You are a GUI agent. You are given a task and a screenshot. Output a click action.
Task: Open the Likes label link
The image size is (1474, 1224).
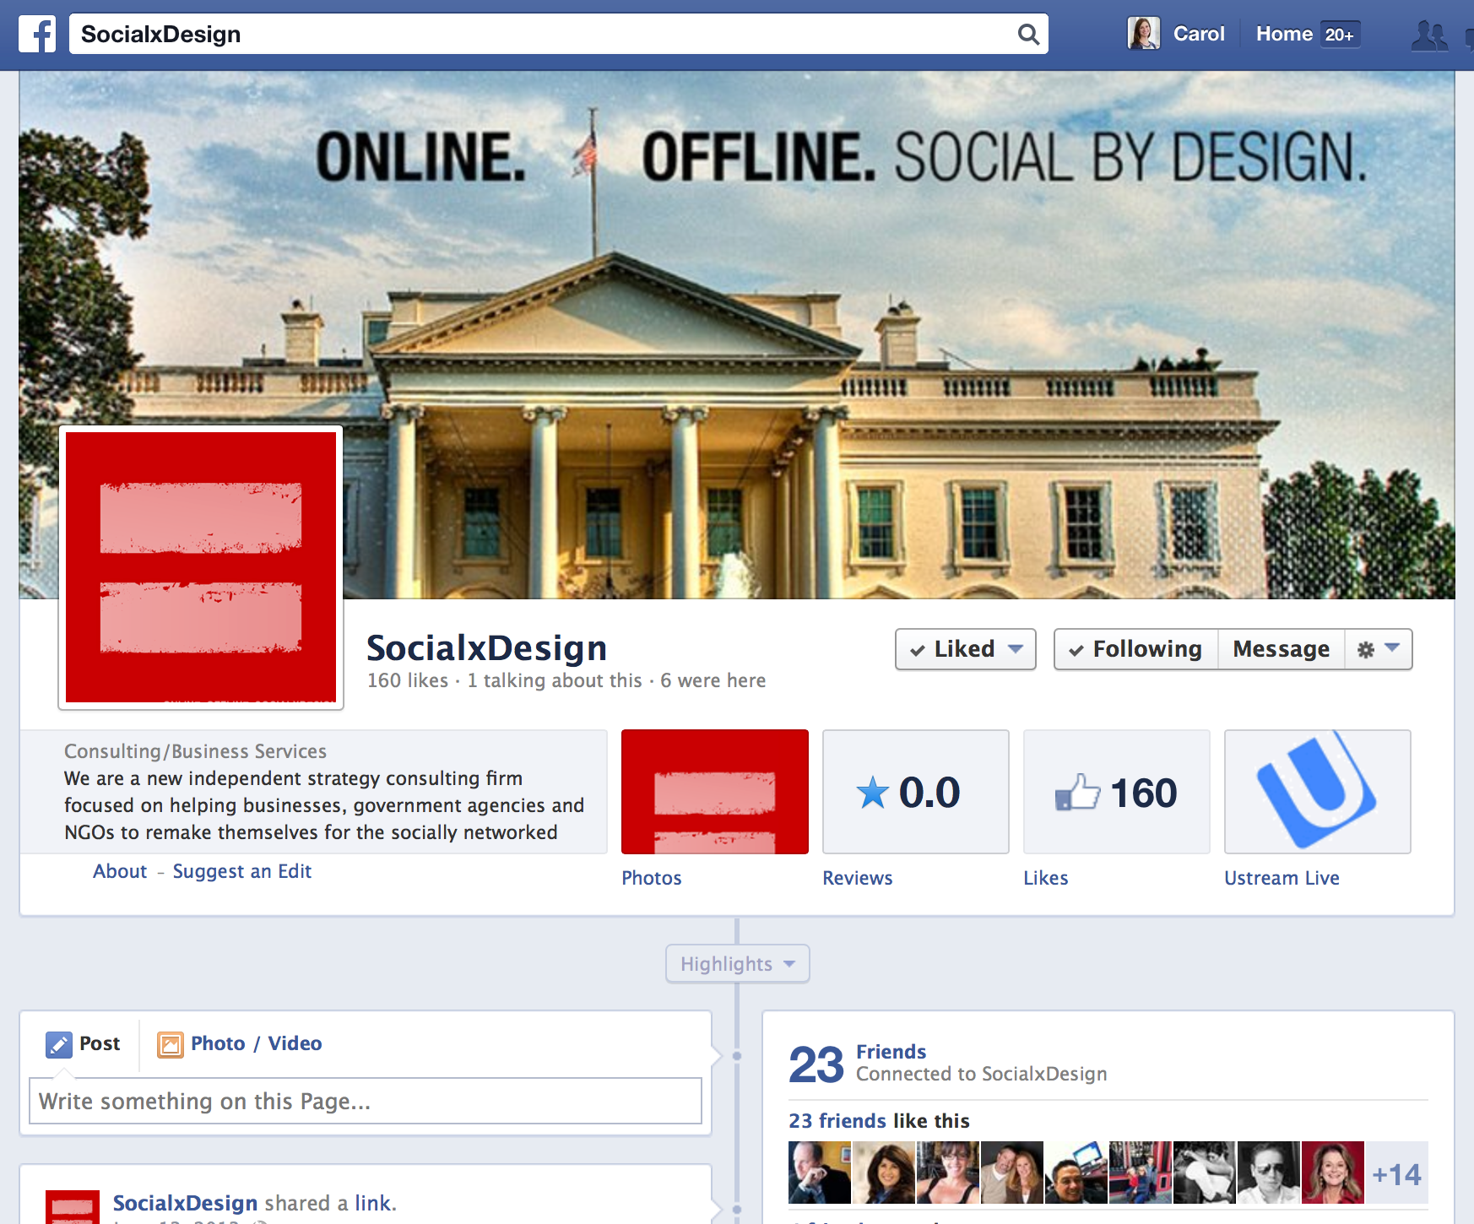[1046, 878]
